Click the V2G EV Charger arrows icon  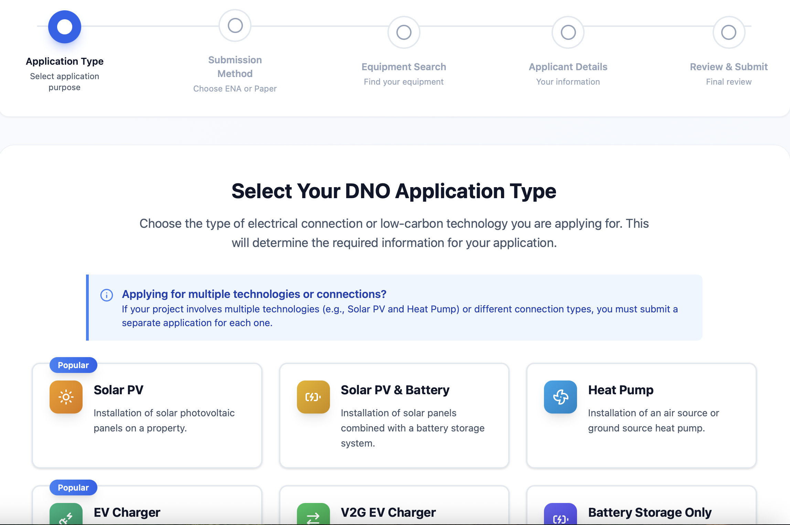coord(313,515)
